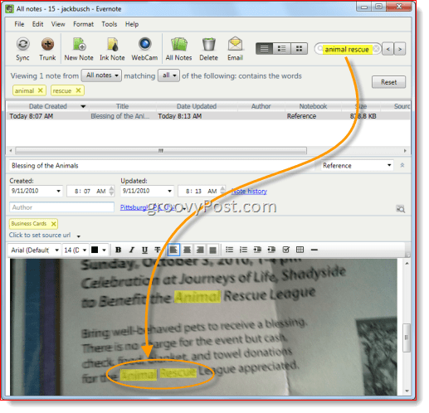Open the Arial font family dropdown
The image size is (429, 413).
[35, 250]
